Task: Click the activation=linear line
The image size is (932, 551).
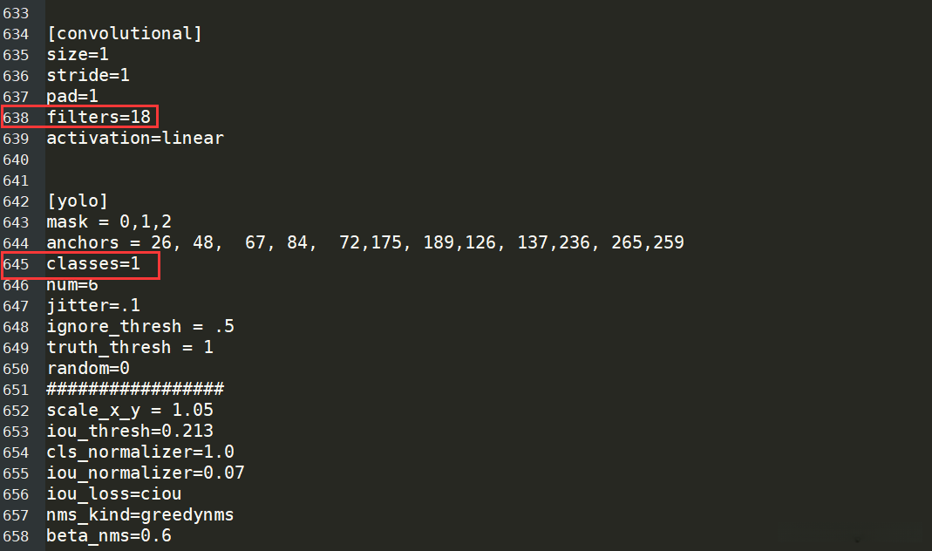Action: point(135,139)
